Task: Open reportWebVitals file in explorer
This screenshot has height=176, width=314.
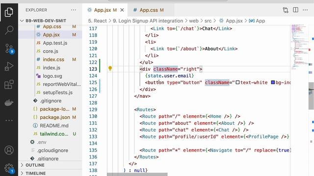Action: [62, 84]
